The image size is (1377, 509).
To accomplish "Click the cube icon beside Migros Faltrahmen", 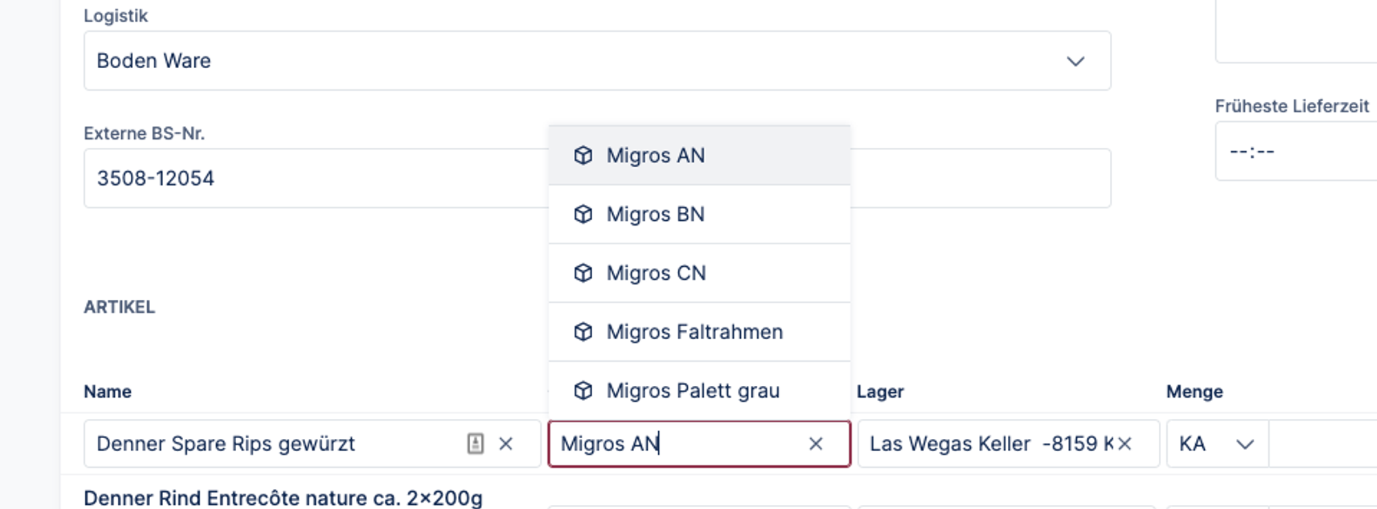I will click(583, 332).
